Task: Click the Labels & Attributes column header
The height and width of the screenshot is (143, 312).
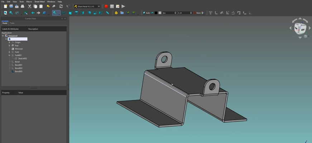Action: click(10, 29)
